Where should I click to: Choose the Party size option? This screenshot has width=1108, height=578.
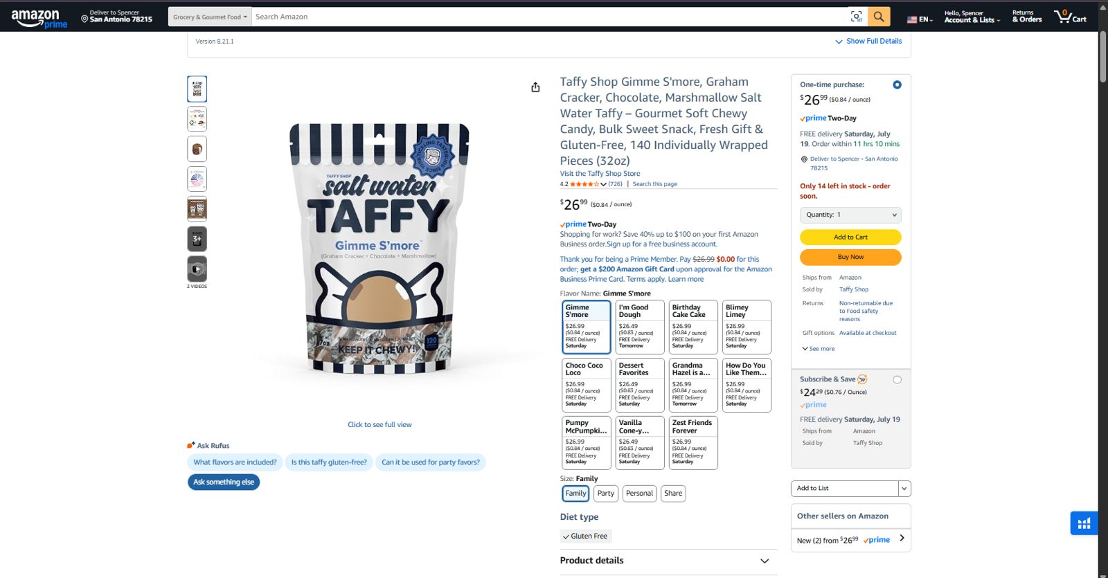[606, 494]
